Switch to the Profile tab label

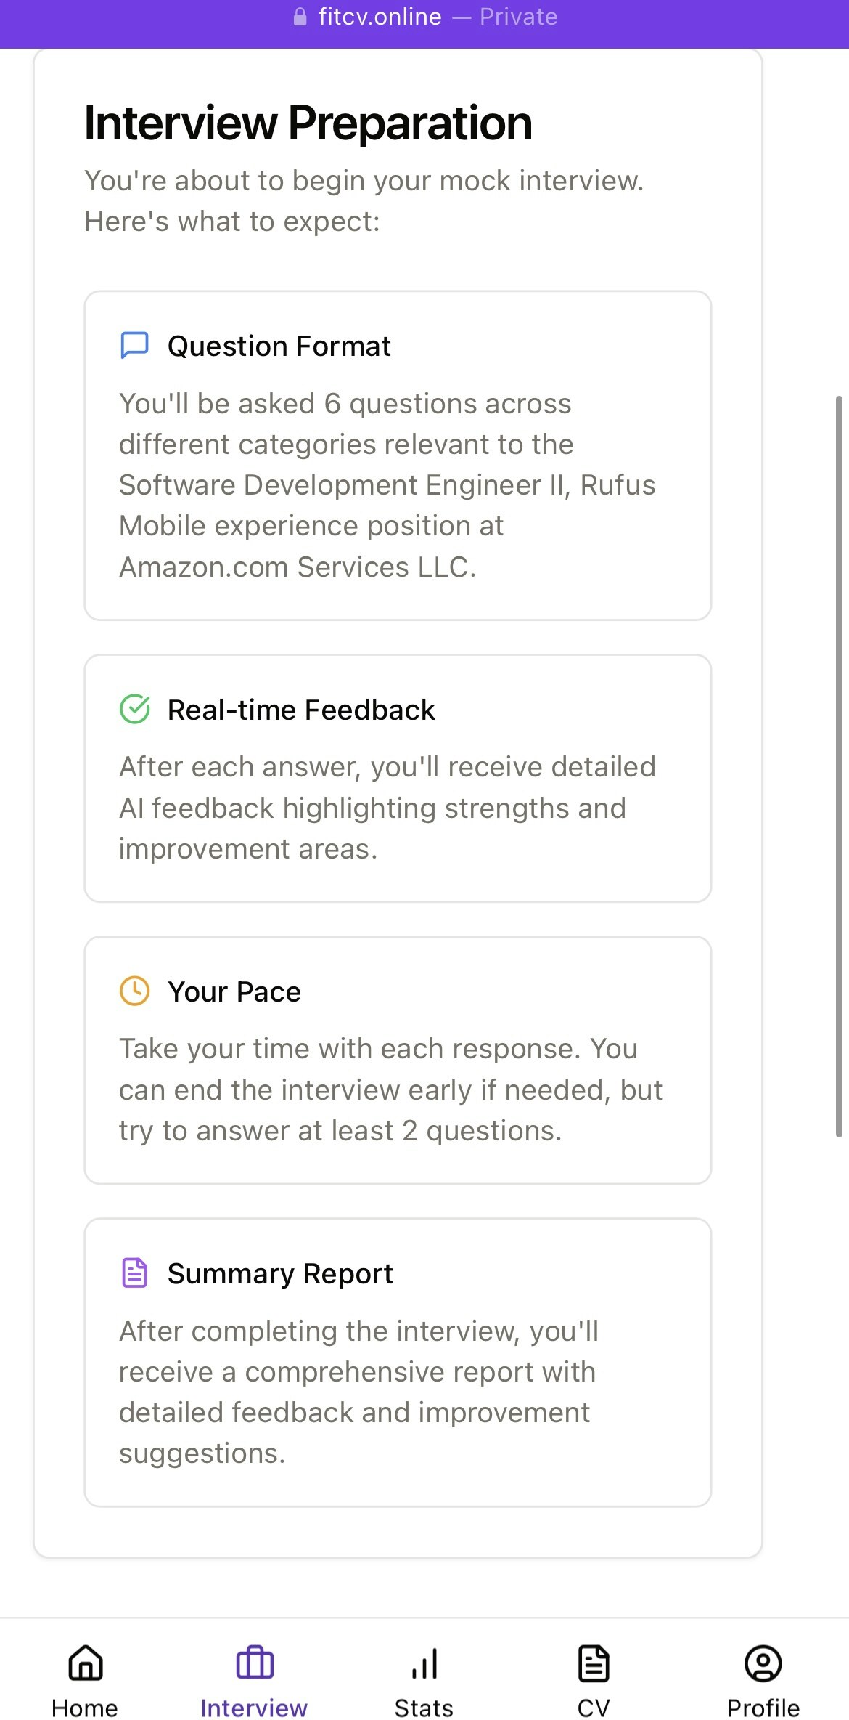[x=763, y=1708]
